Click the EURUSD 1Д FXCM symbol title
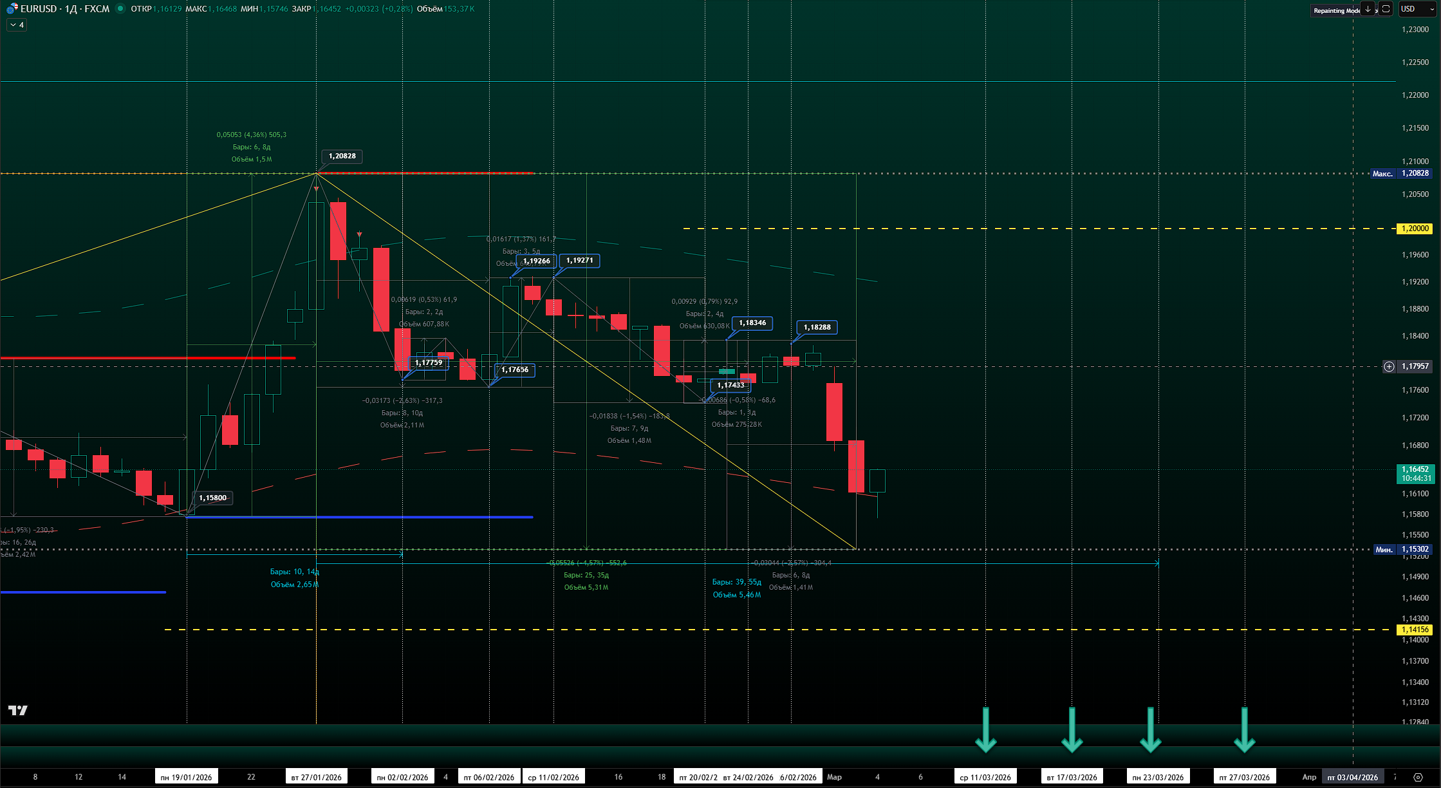1441x788 pixels. 65,9
